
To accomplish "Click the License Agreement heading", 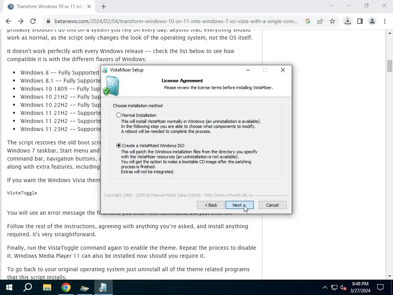I will pyautogui.click(x=182, y=81).
